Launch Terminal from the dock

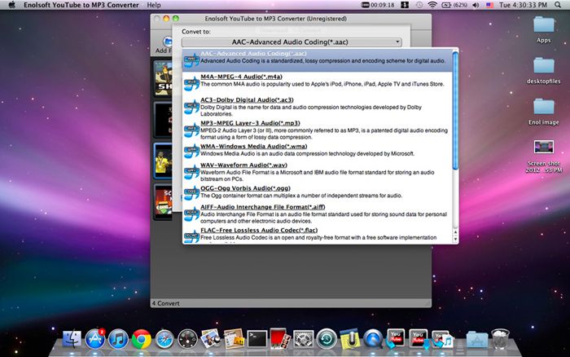point(257,339)
